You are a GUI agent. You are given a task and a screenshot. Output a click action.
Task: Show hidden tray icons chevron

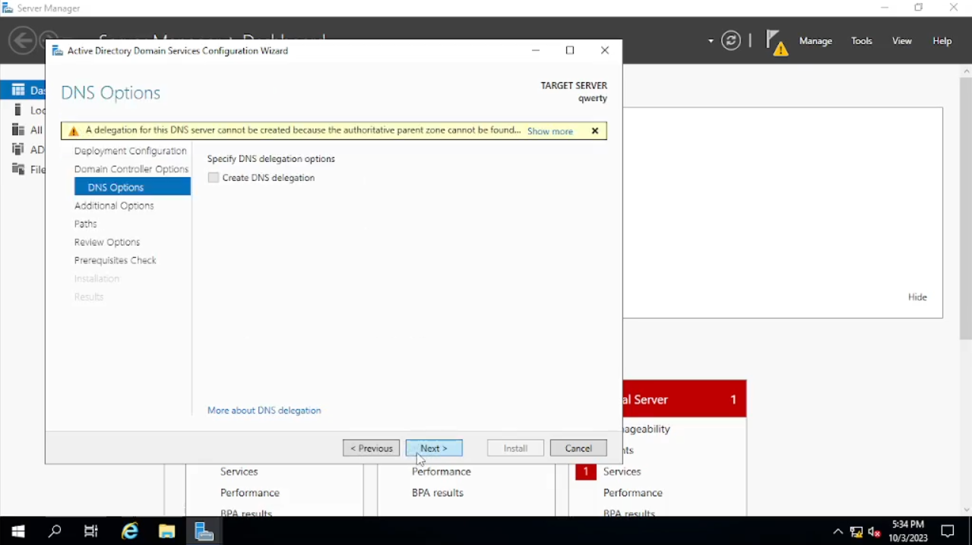pyautogui.click(x=837, y=532)
